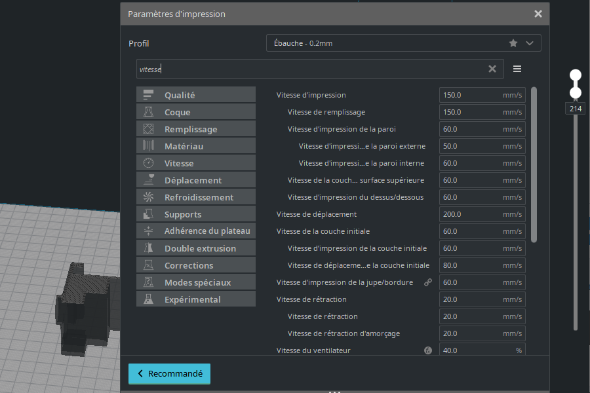Click the 3D model on the build plate
The height and width of the screenshot is (393, 590).
point(85,309)
